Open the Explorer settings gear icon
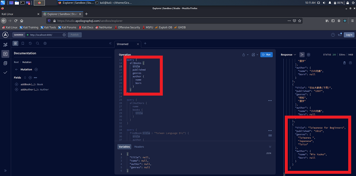 click(x=45, y=43)
